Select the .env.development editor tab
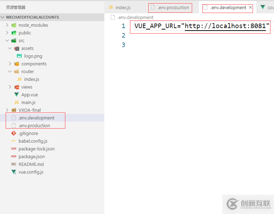Viewport: 274px width, 214px height. pos(228,8)
